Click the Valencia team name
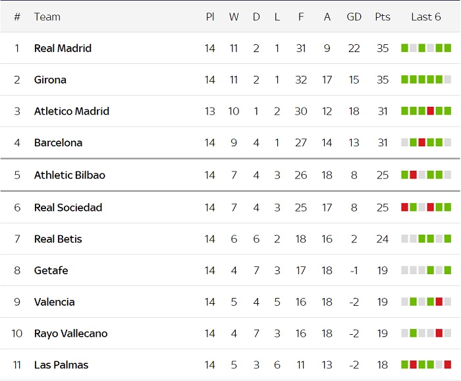The width and height of the screenshot is (461, 381). [x=54, y=302]
